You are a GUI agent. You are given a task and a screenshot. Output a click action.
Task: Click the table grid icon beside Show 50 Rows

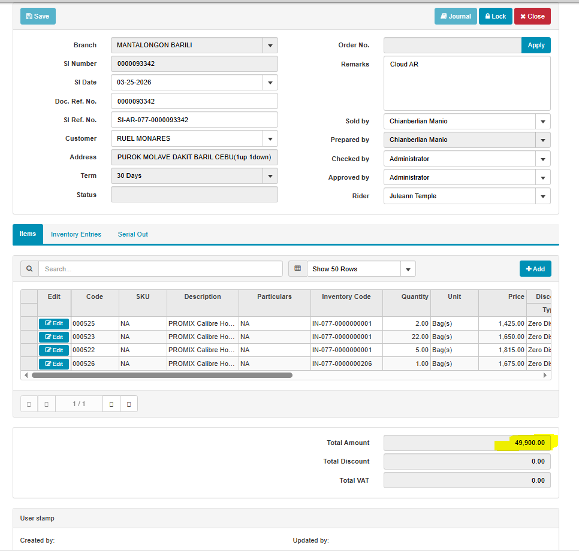click(297, 269)
